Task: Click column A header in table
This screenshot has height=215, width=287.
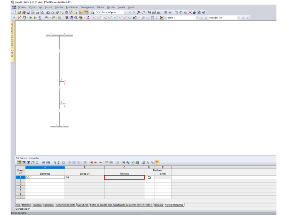Action: [x=45, y=167]
